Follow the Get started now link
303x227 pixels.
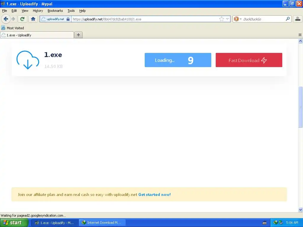154,194
